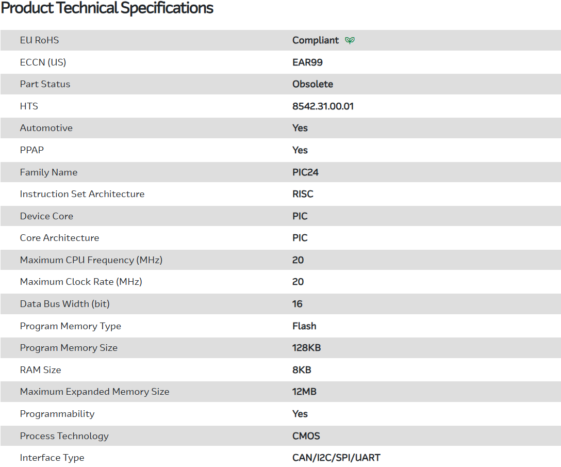The image size is (561, 467).
Task: Select the CAN/I2C/SPI/UART interface value
Action: click(x=336, y=458)
